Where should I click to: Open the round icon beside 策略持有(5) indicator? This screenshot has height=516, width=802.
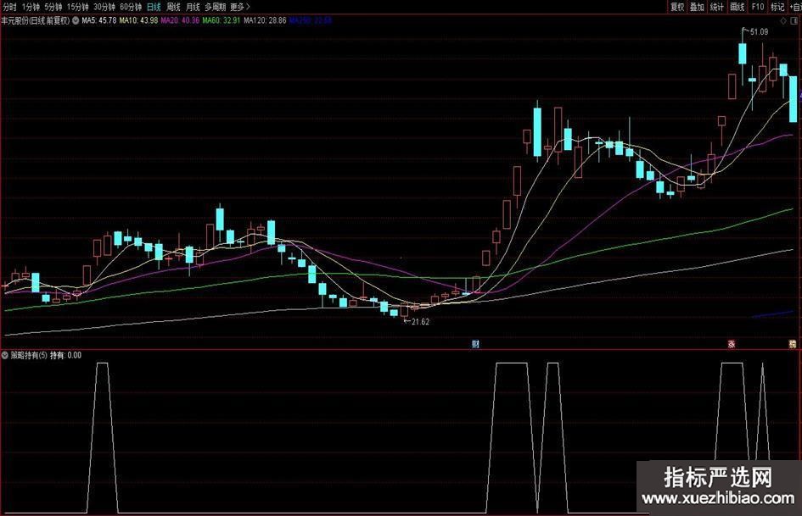click(x=5, y=355)
